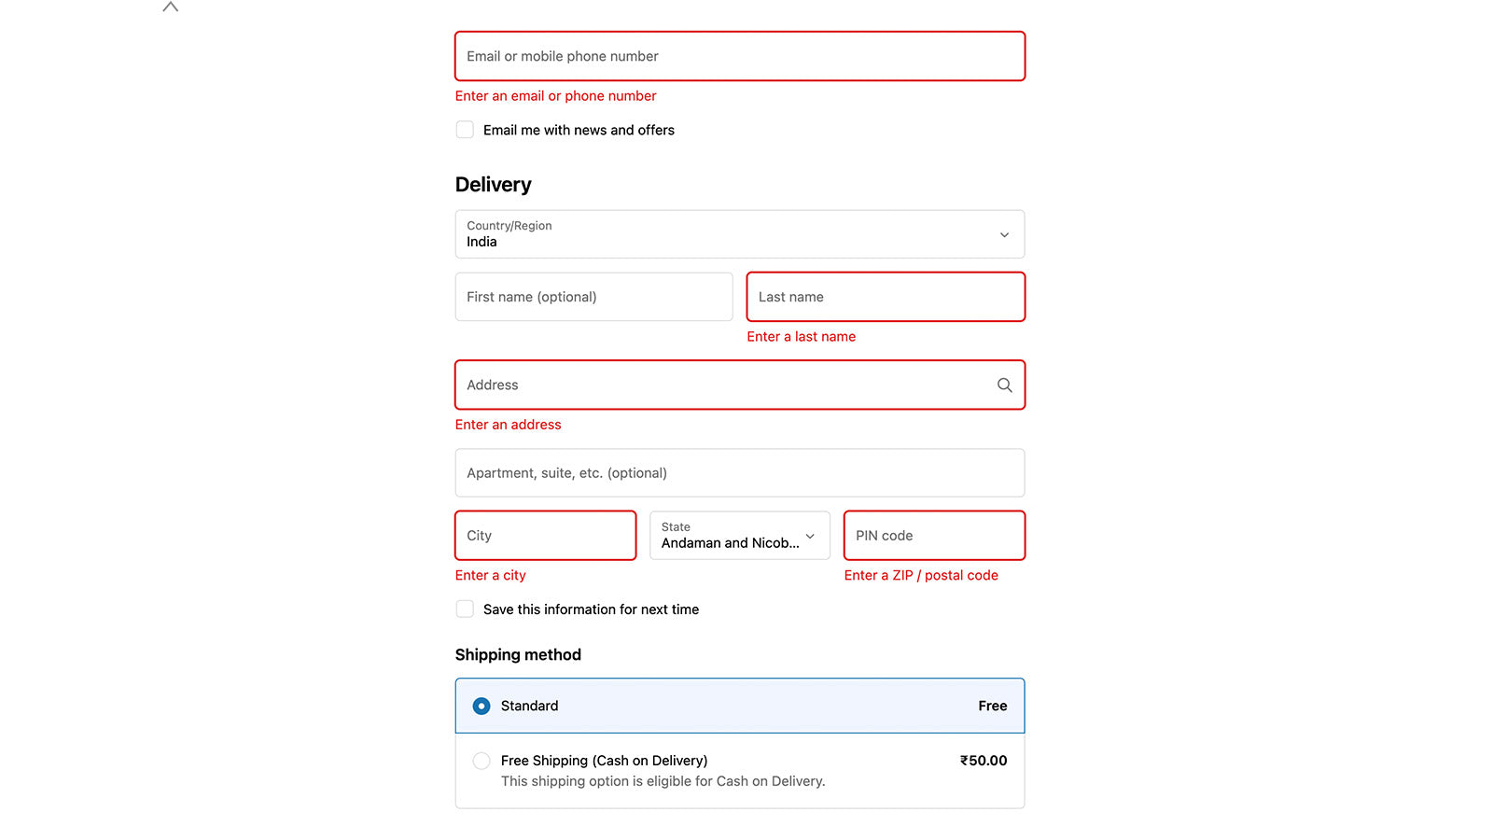The image size is (1493, 840).
Task: Select the City input field
Action: (545, 536)
